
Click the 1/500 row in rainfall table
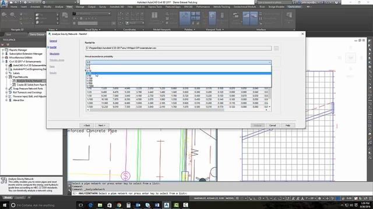pos(177,107)
